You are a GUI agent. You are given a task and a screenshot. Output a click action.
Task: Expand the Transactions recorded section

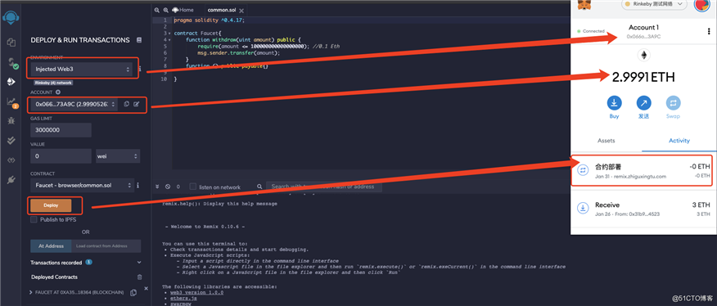(x=139, y=263)
